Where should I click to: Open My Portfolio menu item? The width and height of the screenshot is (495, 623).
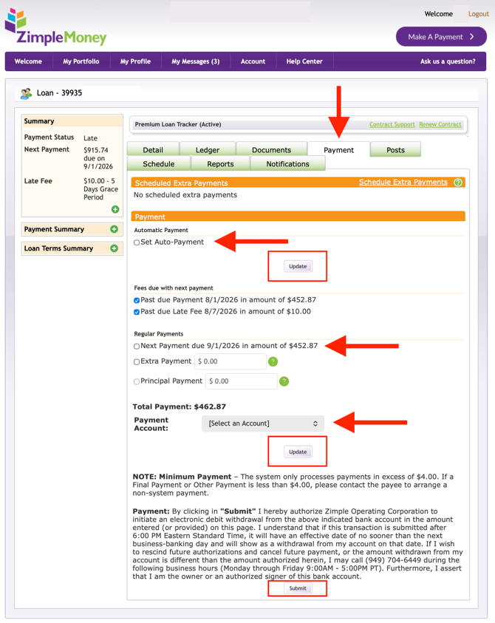tap(81, 61)
